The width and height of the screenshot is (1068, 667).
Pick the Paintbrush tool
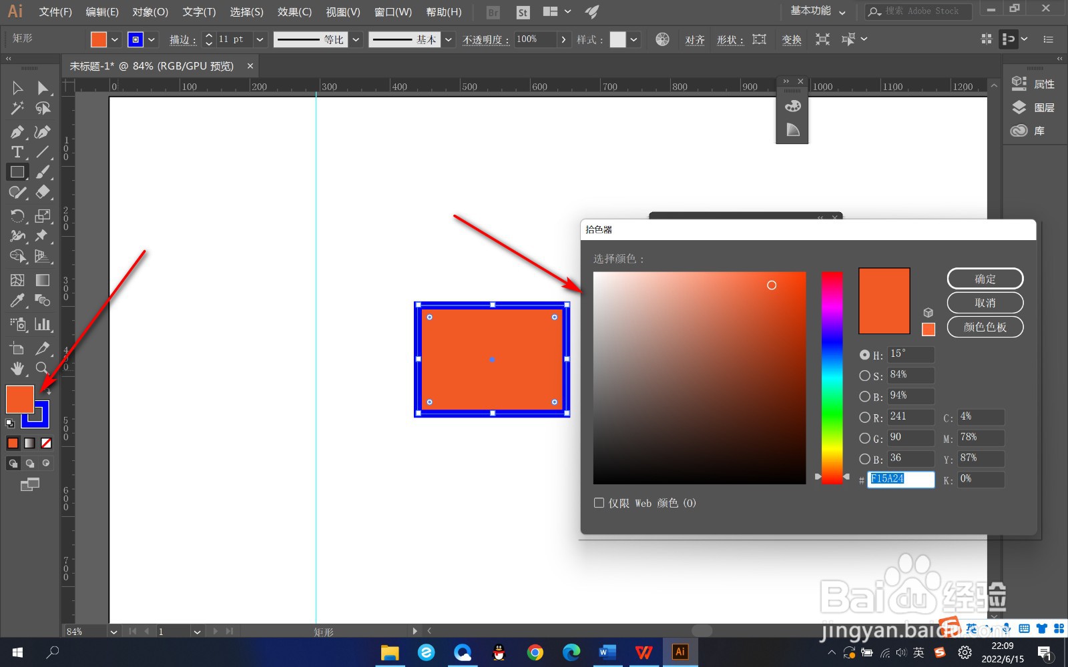tap(43, 172)
